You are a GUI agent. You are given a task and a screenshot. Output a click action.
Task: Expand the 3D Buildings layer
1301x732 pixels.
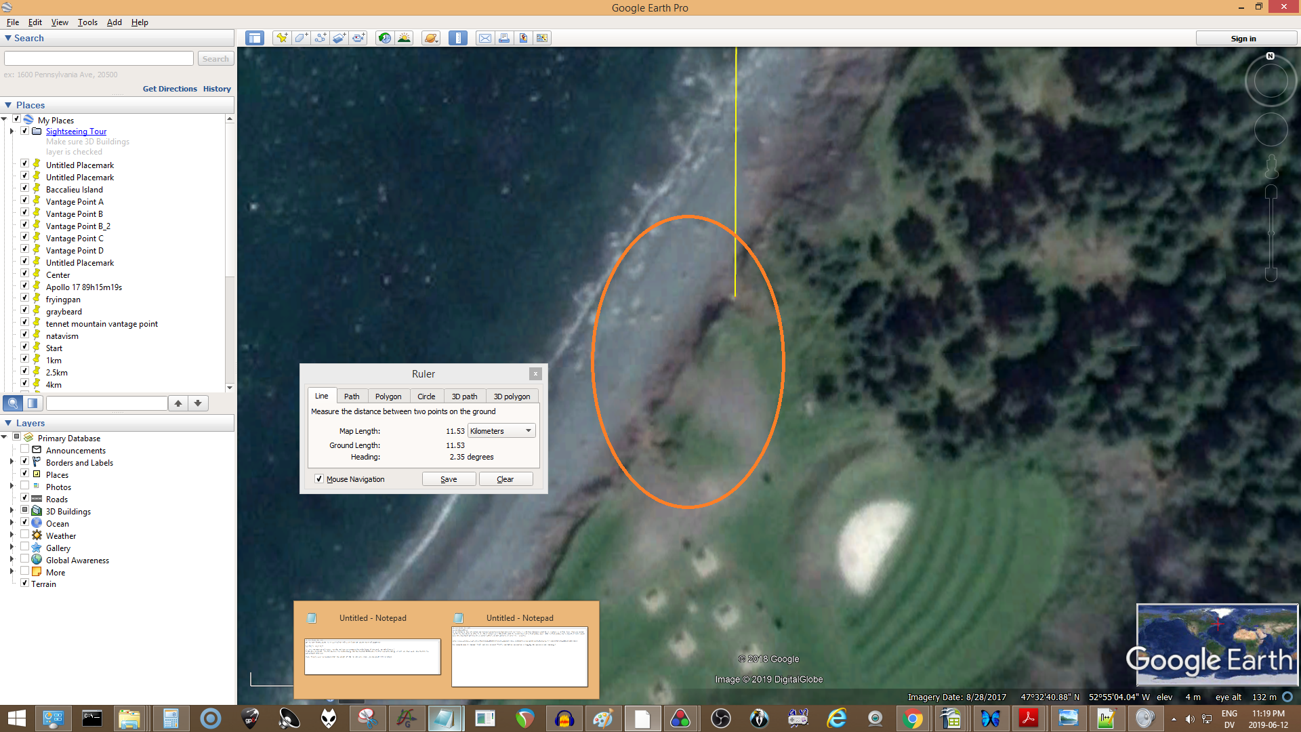click(12, 511)
